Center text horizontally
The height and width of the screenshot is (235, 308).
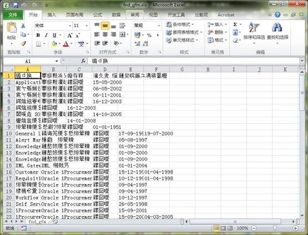point(105,35)
